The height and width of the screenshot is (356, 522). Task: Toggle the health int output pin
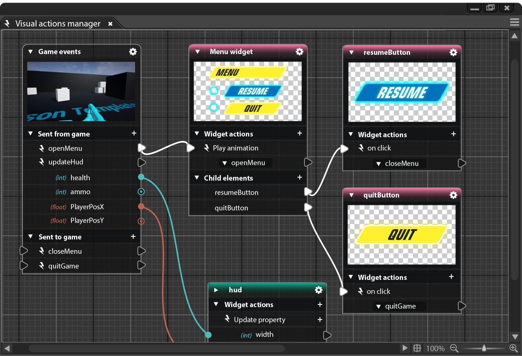pos(141,177)
